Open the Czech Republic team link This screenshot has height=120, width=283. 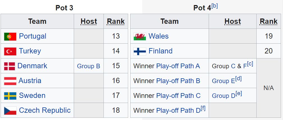(x=45, y=110)
